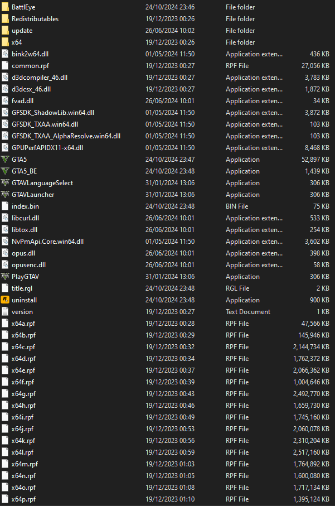The width and height of the screenshot is (335, 506).
Task: Select the 75 KB size of index.bin
Action: [x=321, y=206]
